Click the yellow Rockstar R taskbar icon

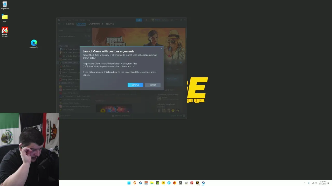pyautogui.click(x=163, y=183)
